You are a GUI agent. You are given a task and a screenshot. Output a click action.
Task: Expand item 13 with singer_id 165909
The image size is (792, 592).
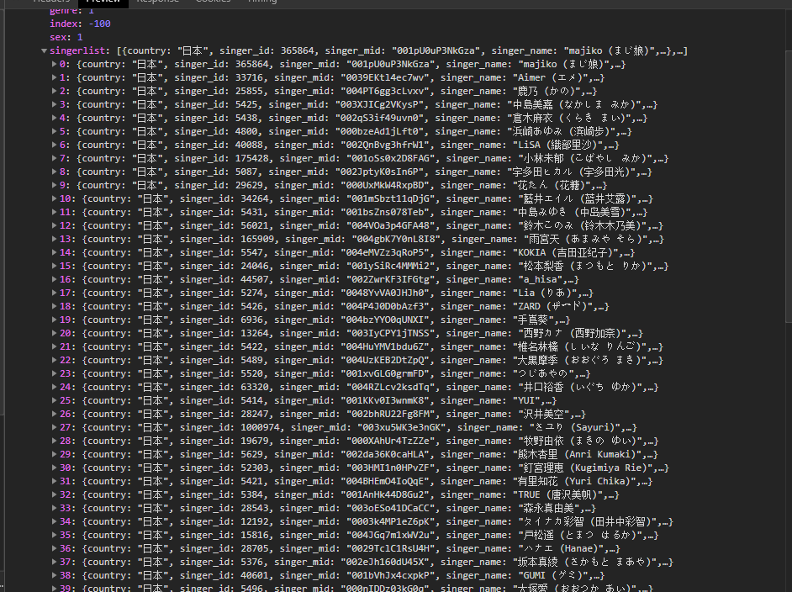[54, 239]
